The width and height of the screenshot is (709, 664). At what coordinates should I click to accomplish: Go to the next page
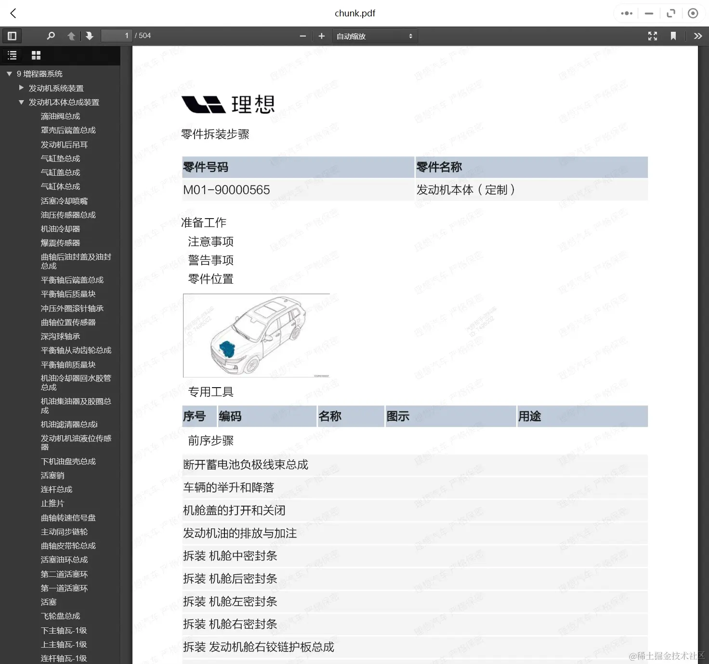[90, 36]
